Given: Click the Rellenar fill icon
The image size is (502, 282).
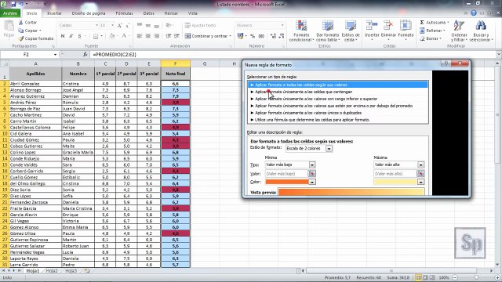Looking at the screenshot, I should (x=422, y=31).
